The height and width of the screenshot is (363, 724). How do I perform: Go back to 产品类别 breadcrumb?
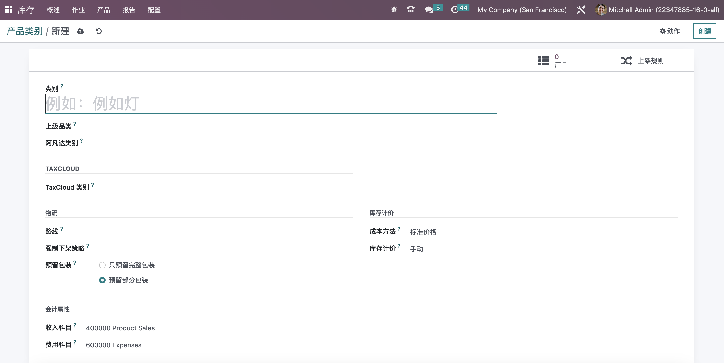point(25,31)
